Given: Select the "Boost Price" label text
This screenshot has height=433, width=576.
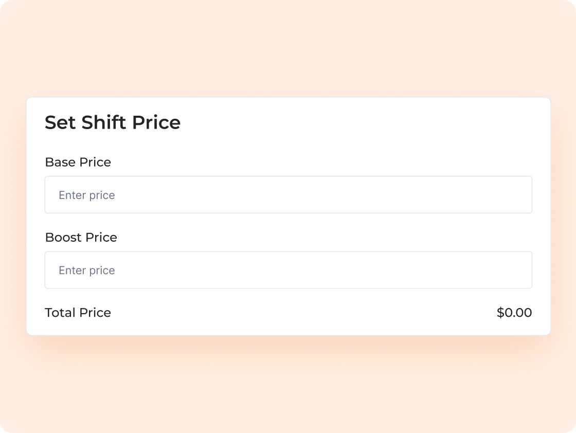Looking at the screenshot, I should pos(81,237).
